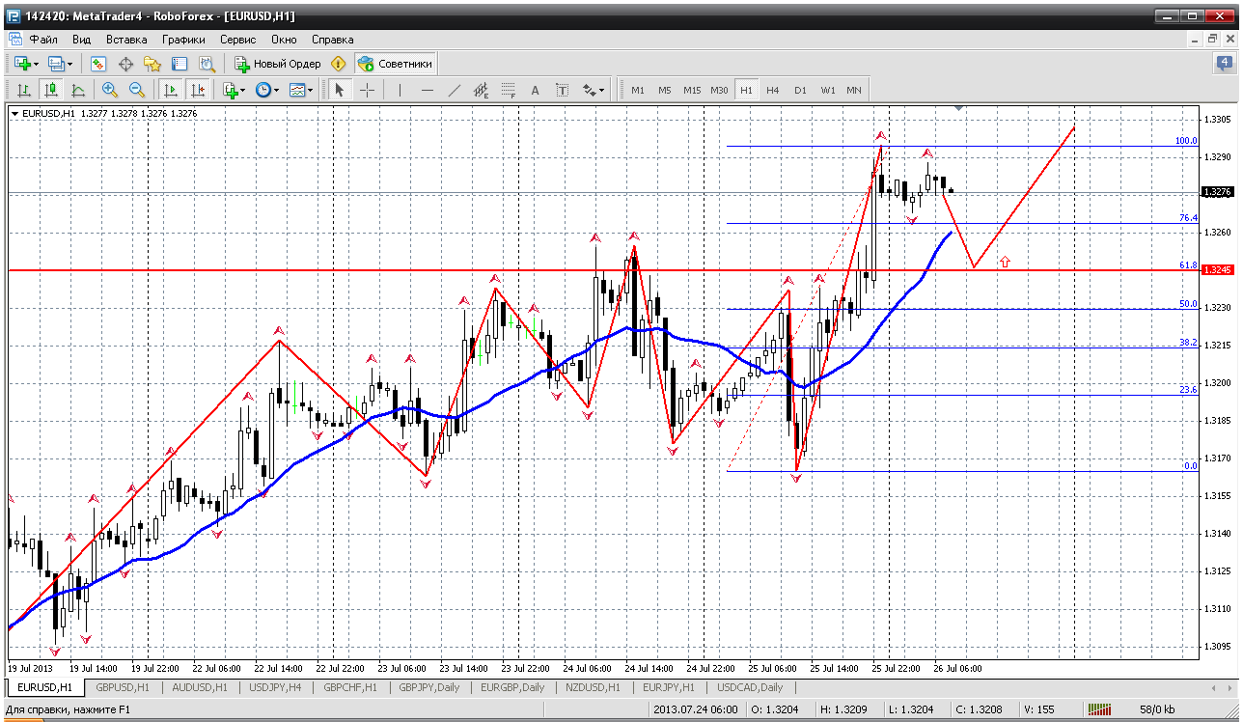Select the text label tool
Screen dimensions: 1243x722
563,90
